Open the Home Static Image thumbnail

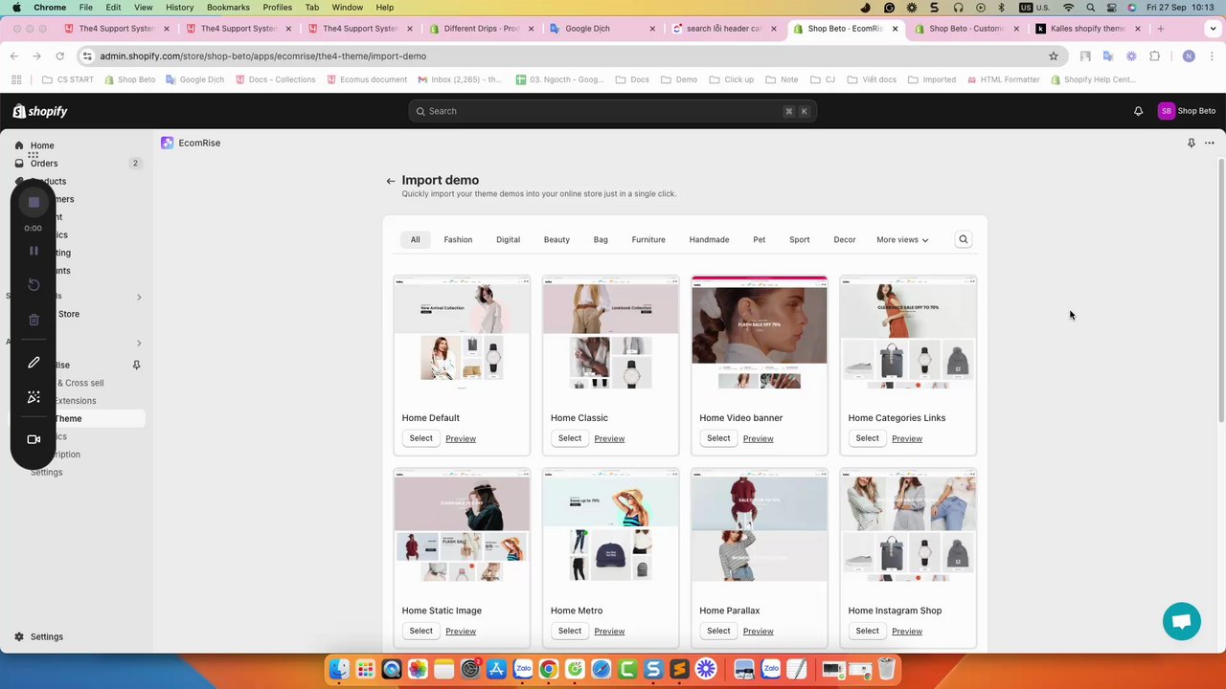pos(462,525)
